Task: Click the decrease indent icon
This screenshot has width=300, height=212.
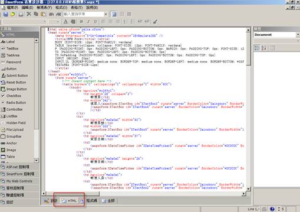Action: tap(140, 22)
